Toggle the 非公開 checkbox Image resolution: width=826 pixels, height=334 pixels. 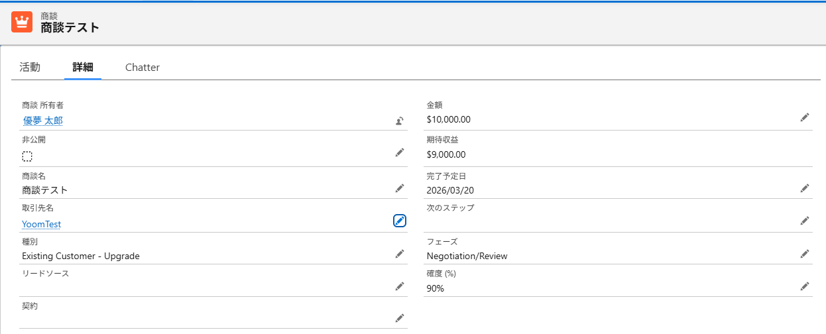click(27, 157)
